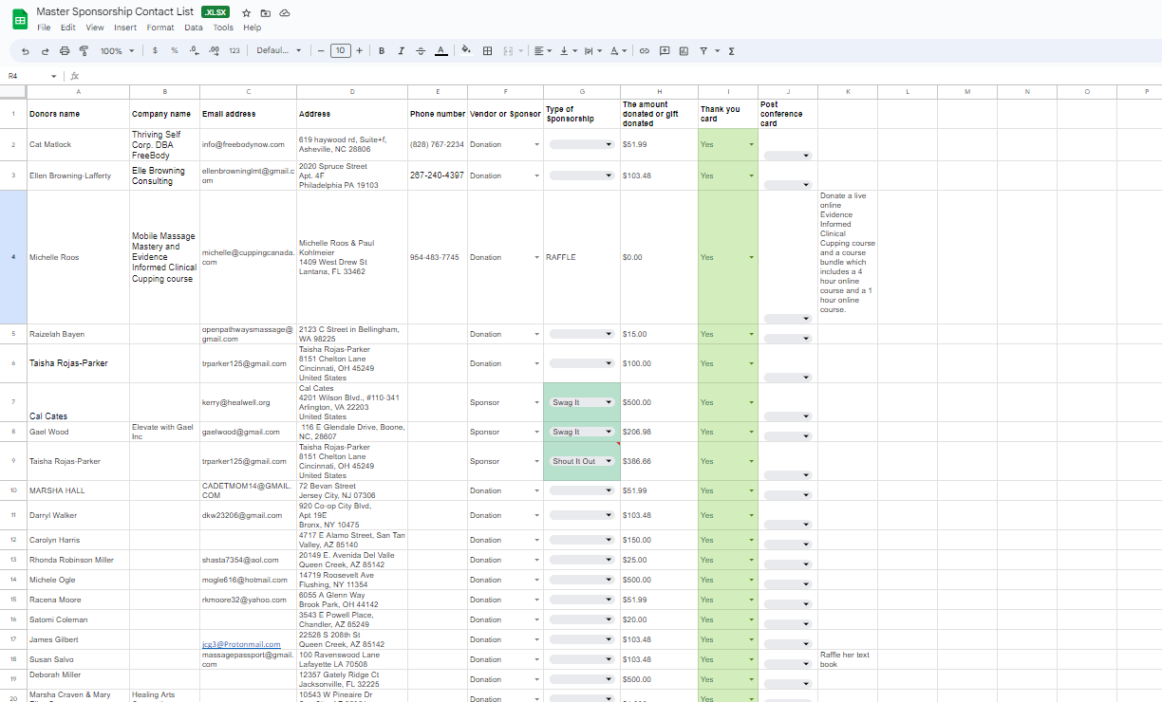Screen dimensions: 1162x702
Task: Open the borders tool
Action: tap(488, 51)
